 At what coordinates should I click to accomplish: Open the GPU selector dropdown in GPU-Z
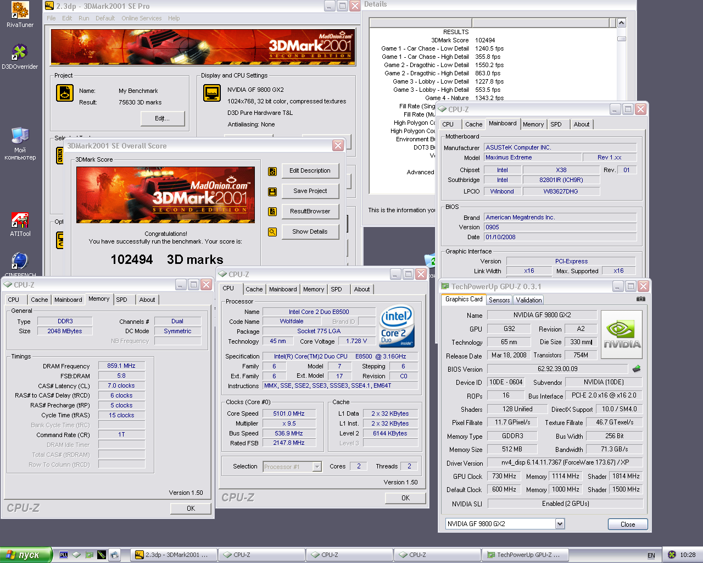coord(560,524)
